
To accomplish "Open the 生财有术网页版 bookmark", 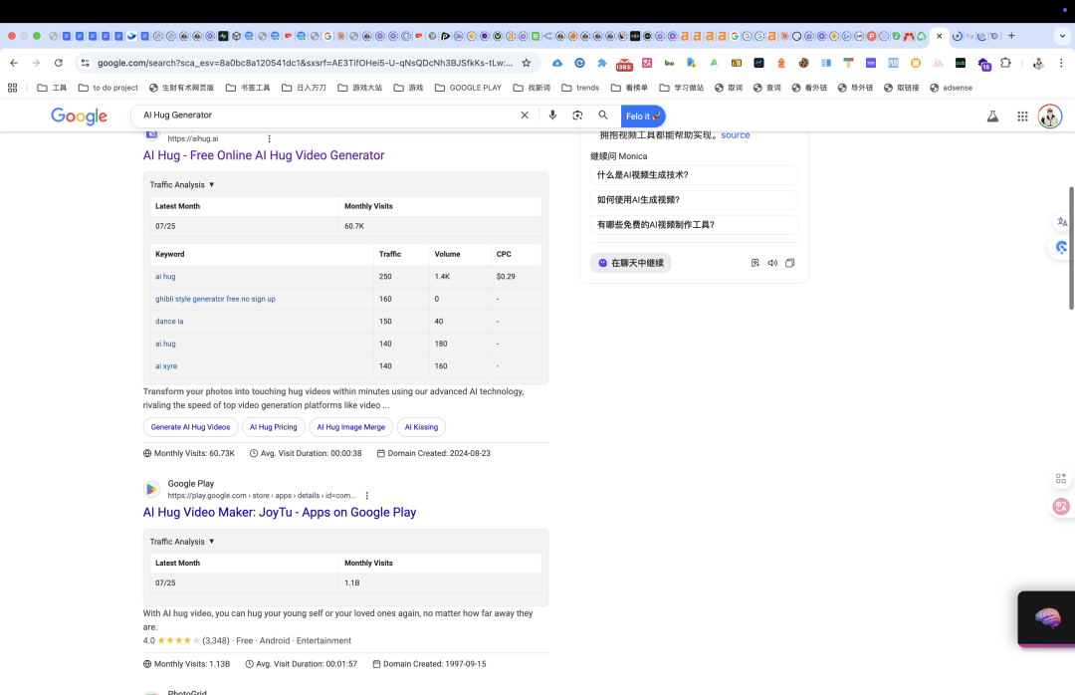I will coord(182,88).
